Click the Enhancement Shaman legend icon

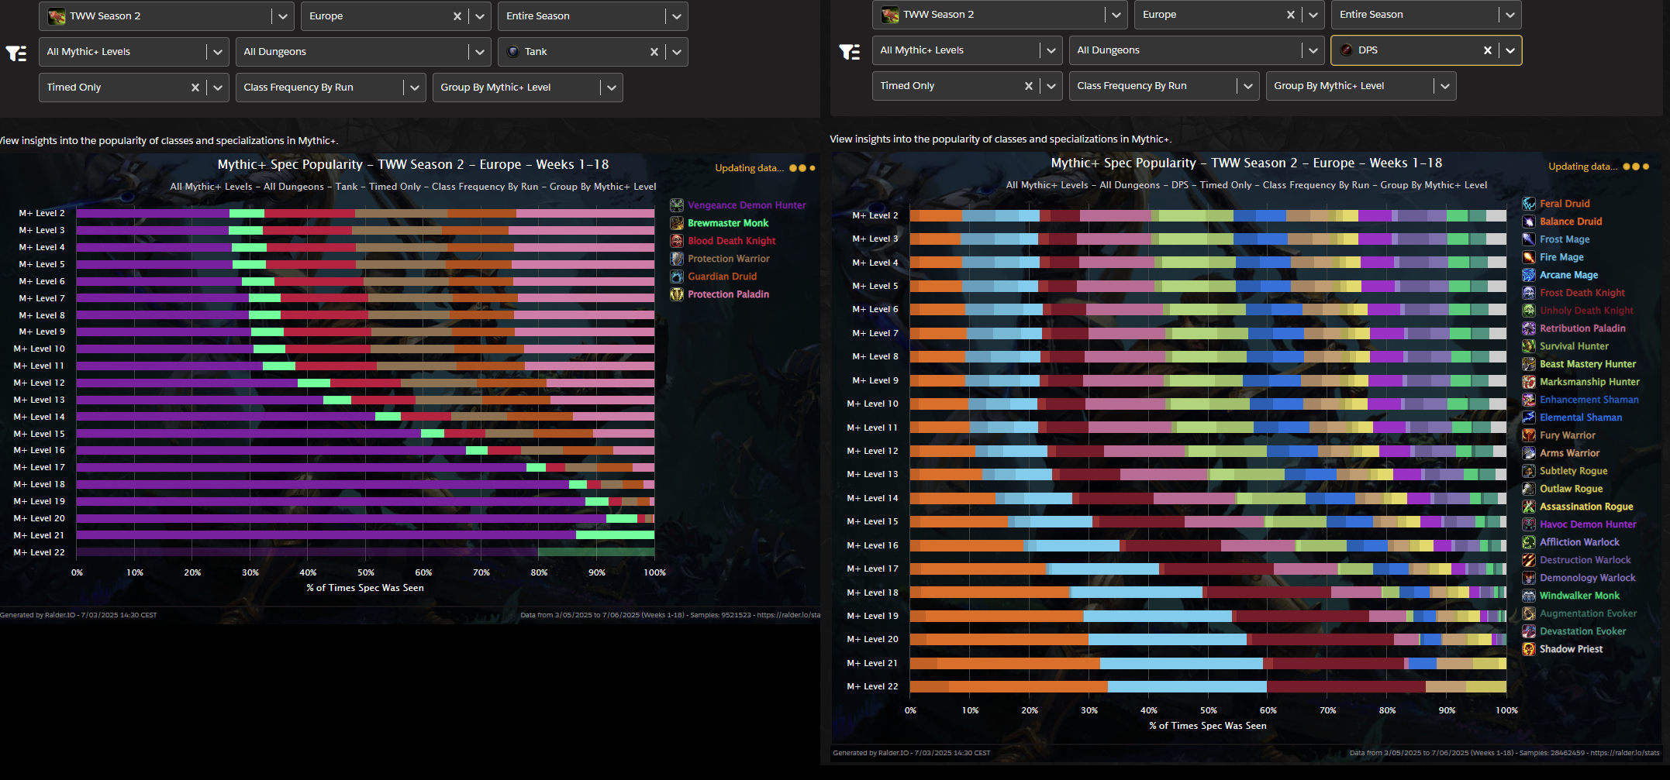(x=1529, y=400)
